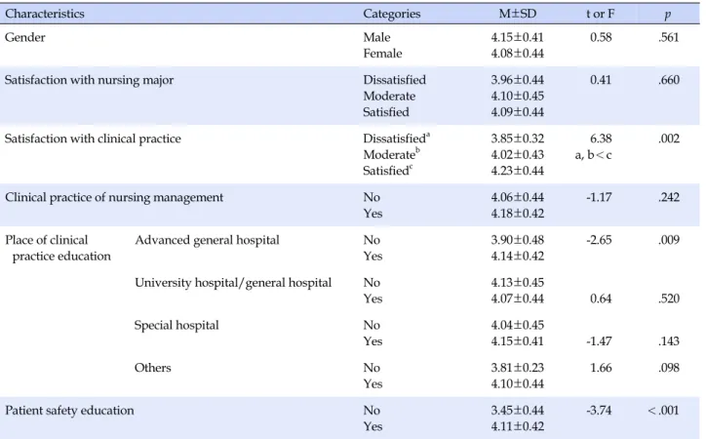Click the italic 'p' column header
This screenshot has height=439, width=706.
pos(668,15)
